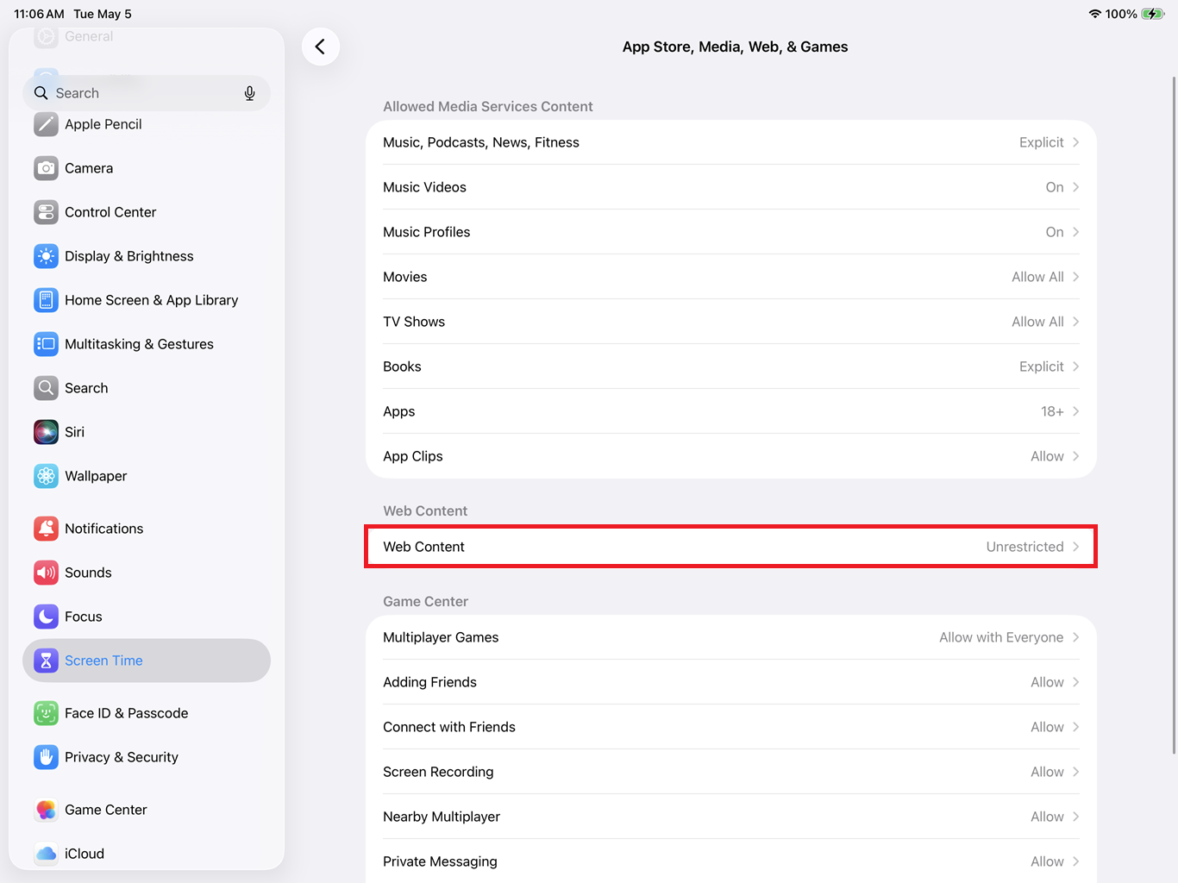Select the iCloud cloud icon
This screenshot has width=1178, height=883.
(46, 854)
